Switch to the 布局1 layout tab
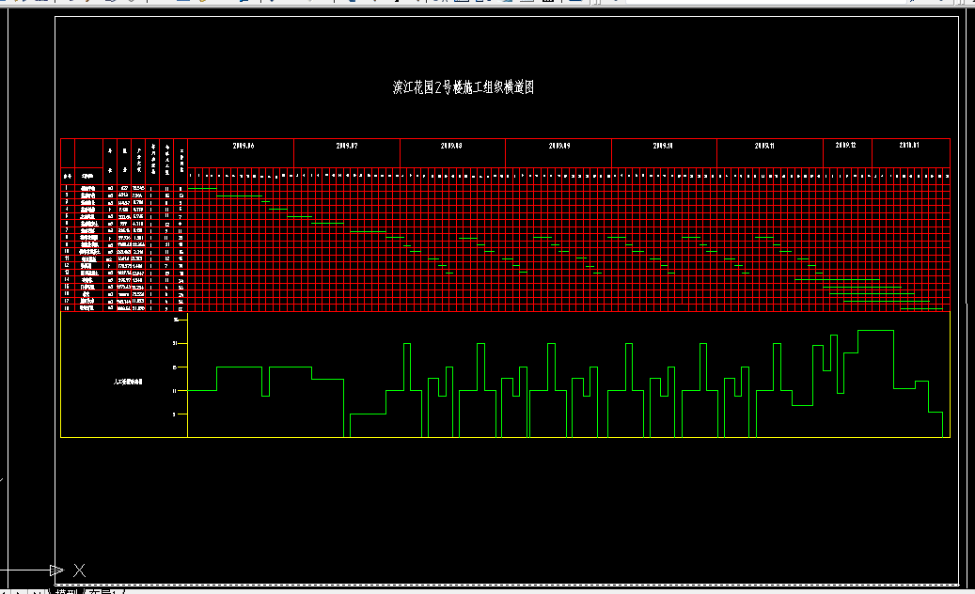 click(104, 591)
